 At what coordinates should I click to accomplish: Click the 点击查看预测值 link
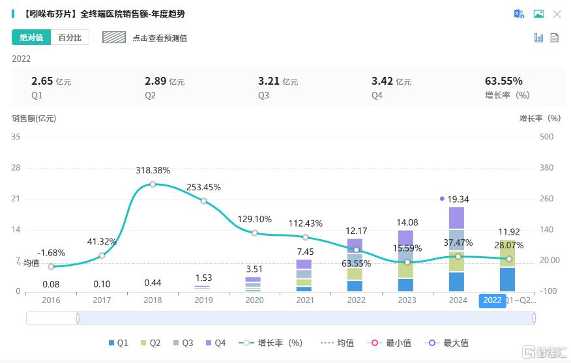coord(160,38)
